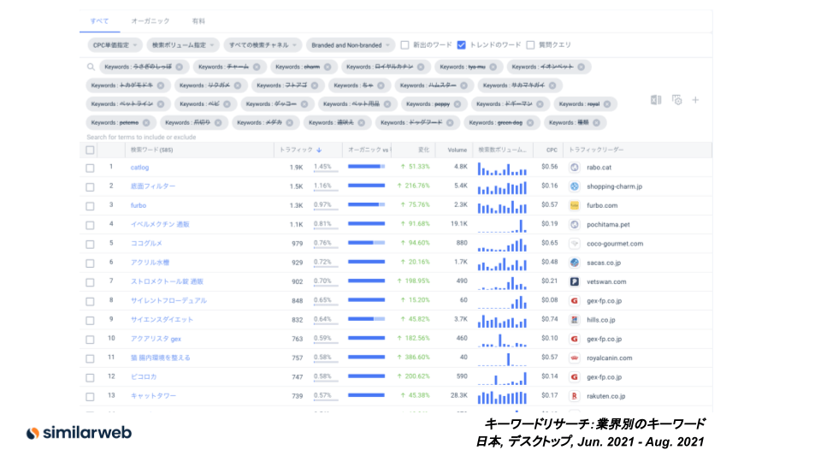The height and width of the screenshot is (462, 821).
Task: Remove the 'ドッグフード' keyword filter chip
Action: tap(450, 122)
